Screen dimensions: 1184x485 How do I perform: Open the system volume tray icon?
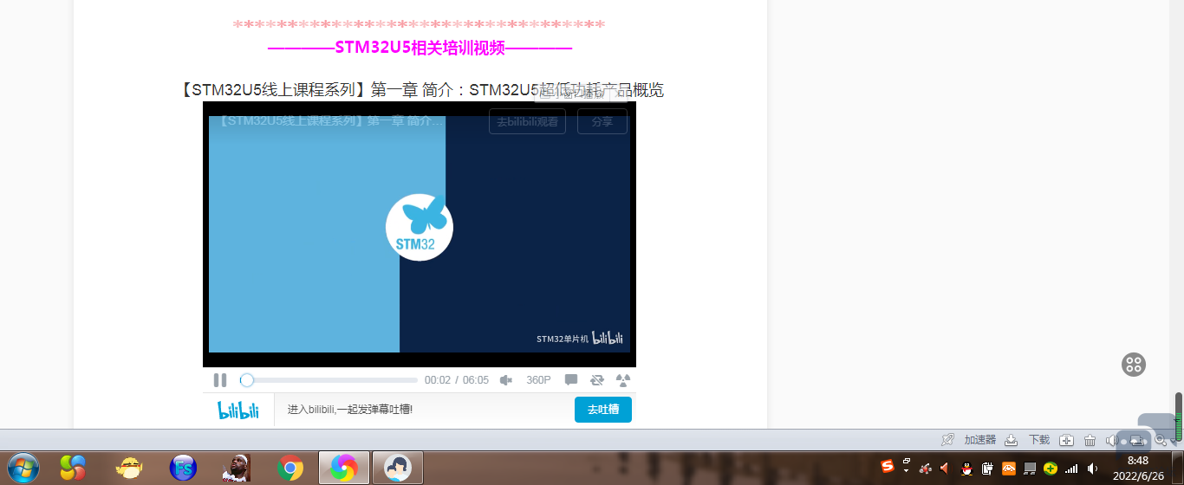(1093, 469)
